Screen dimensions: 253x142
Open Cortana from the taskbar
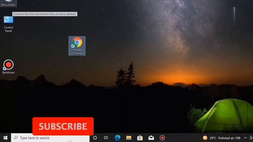tap(95, 138)
